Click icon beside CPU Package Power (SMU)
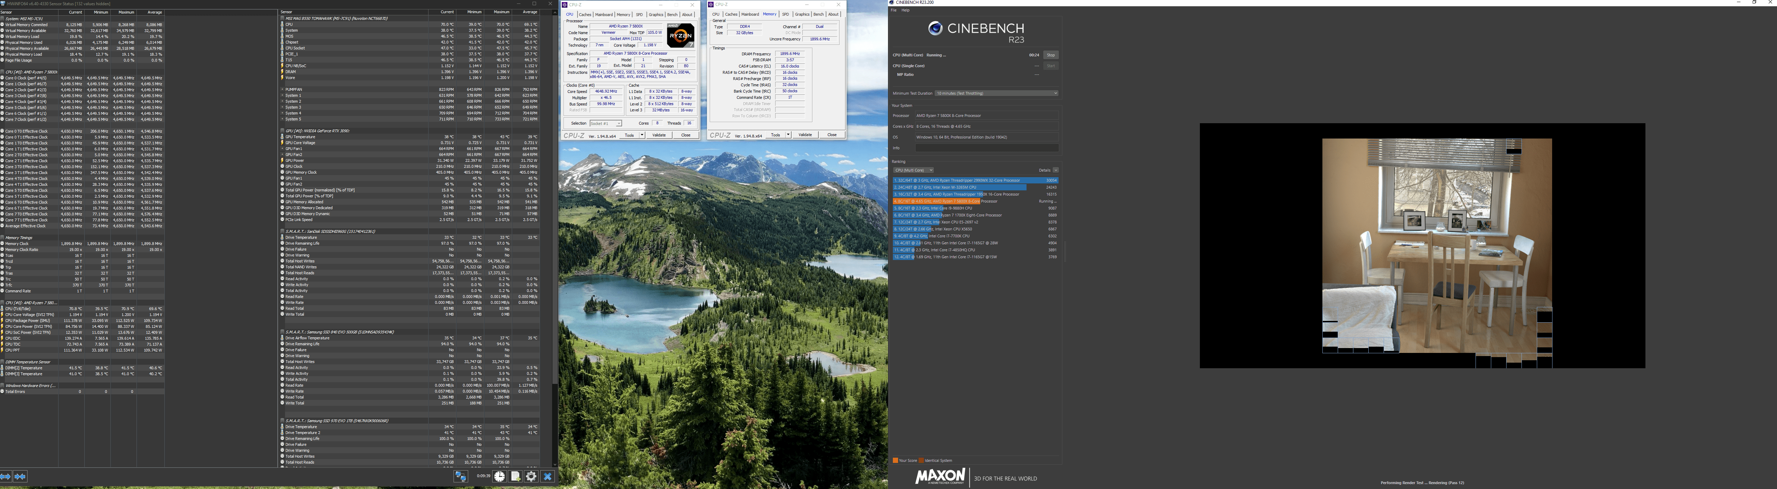 pos(3,321)
